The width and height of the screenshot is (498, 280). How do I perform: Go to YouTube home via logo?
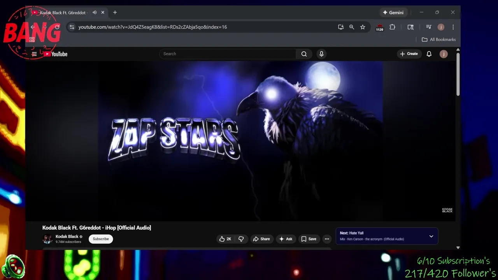56,54
